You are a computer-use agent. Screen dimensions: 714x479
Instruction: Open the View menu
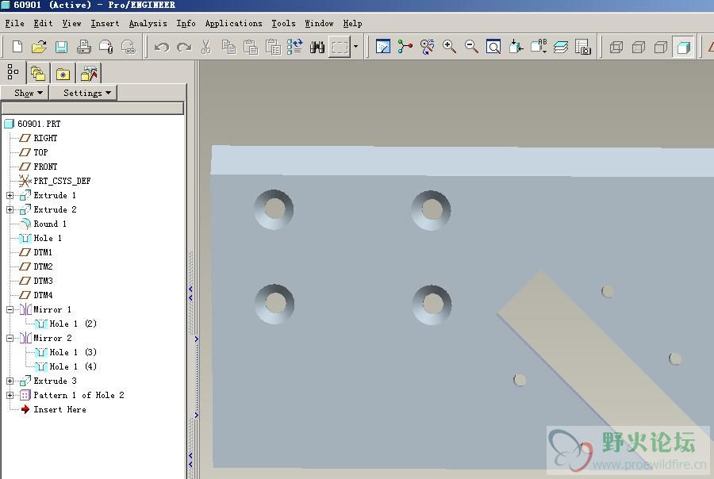[71, 23]
